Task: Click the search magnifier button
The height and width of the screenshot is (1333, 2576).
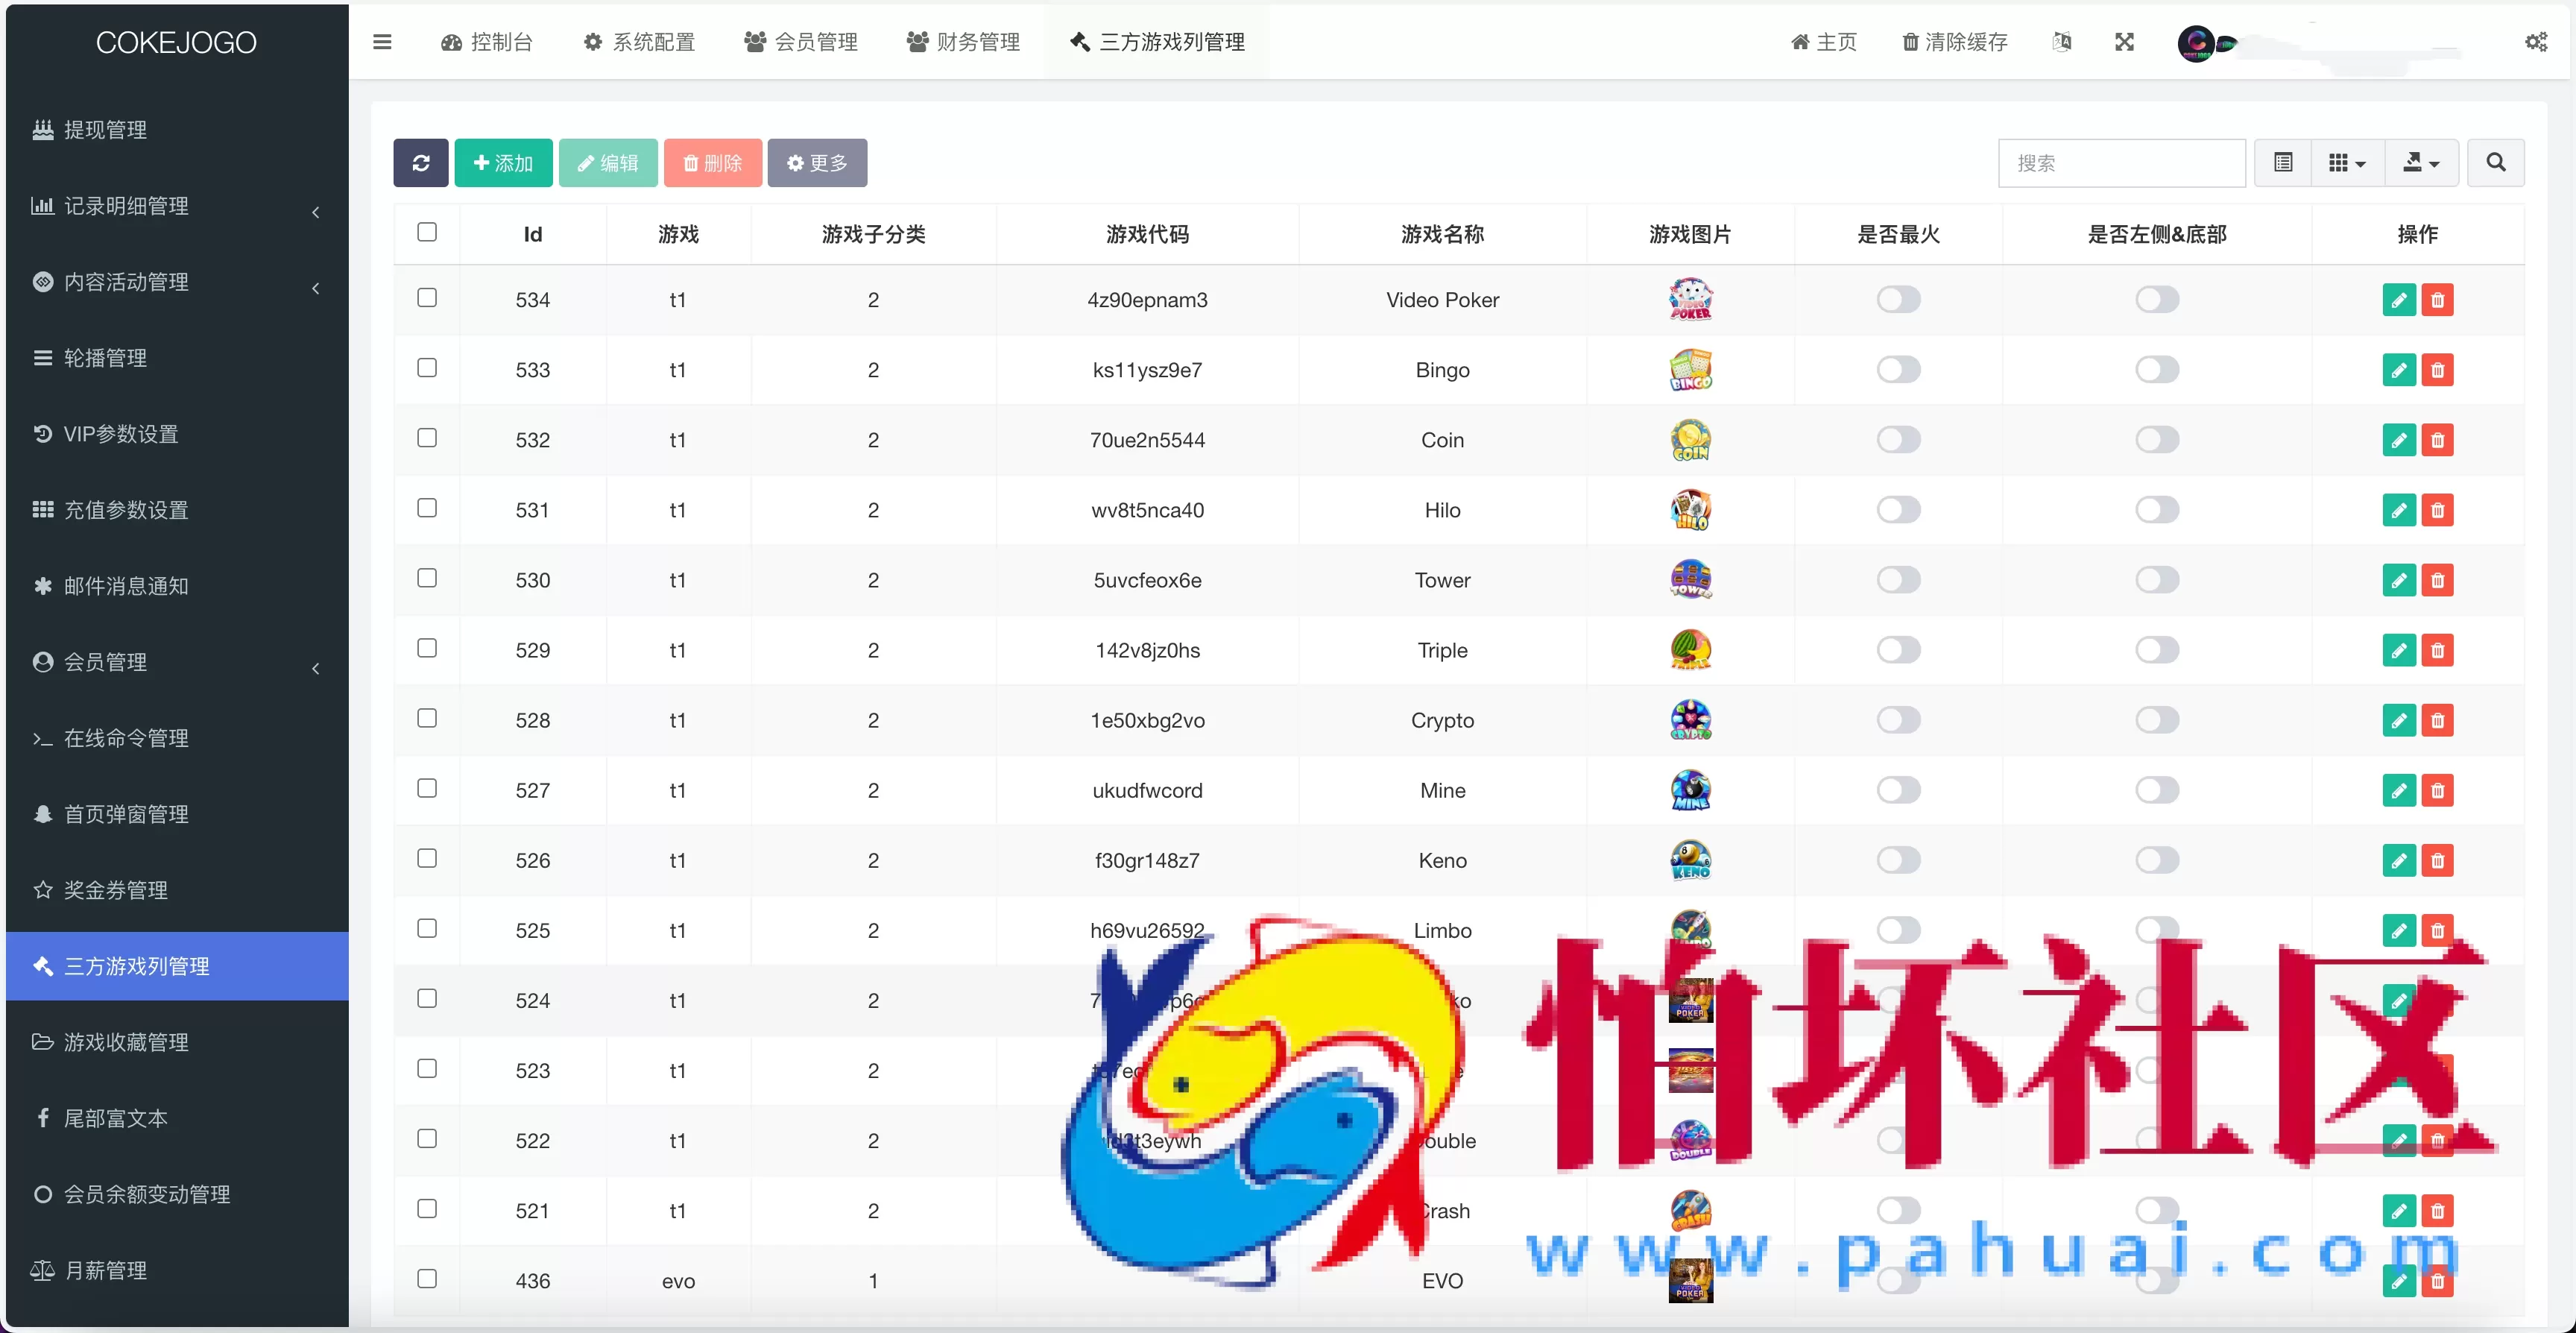Action: 2495,161
